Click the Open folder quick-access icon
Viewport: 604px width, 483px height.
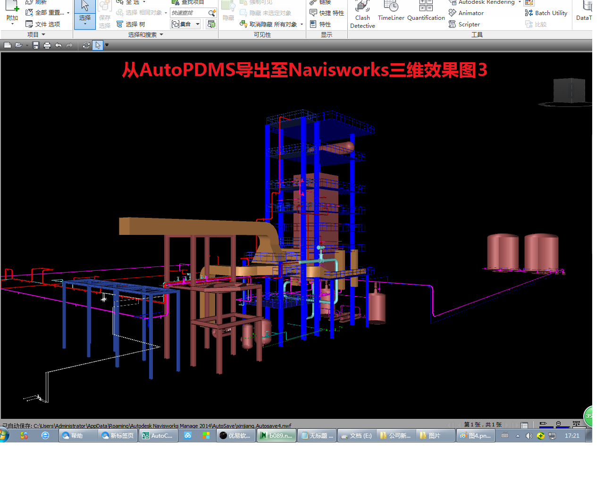[18, 45]
